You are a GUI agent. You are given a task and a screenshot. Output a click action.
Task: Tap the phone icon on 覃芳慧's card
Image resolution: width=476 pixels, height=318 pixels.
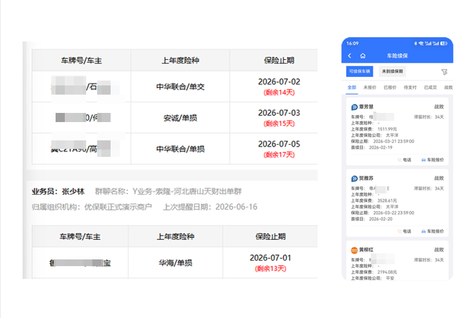pyautogui.click(x=400, y=160)
